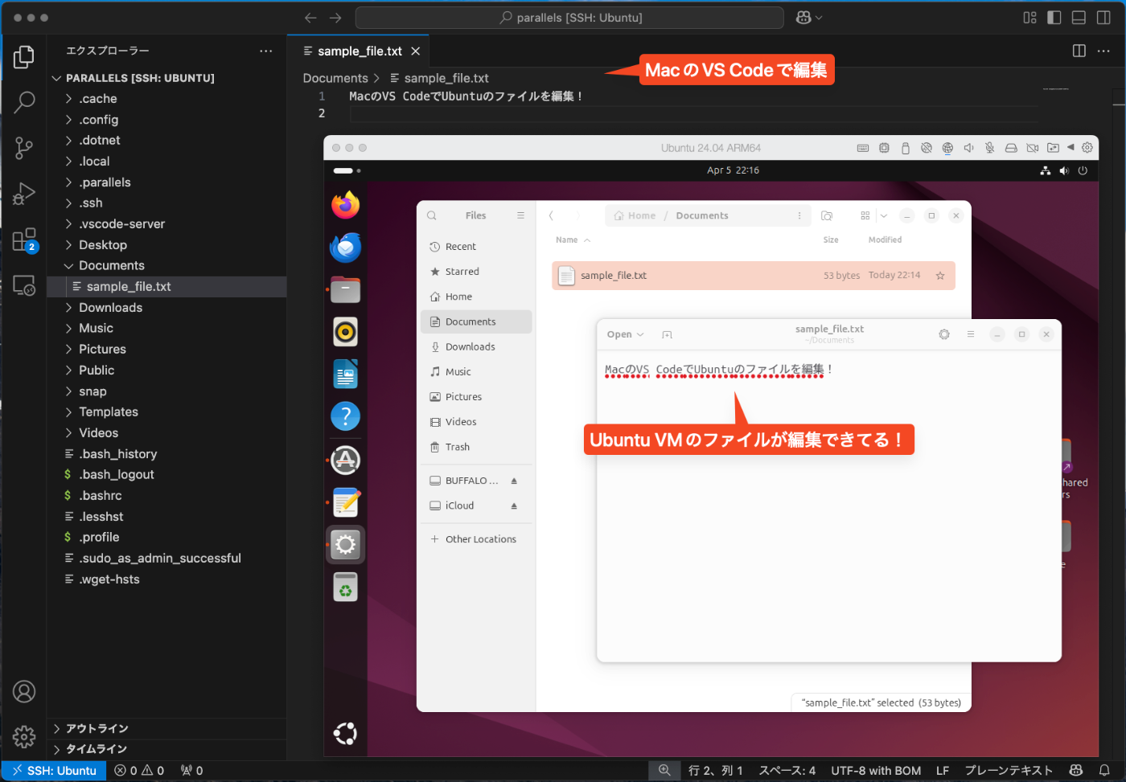This screenshot has height=782, width=1126.
Task: Go forward with the title bar arrow
Action: coord(335,18)
